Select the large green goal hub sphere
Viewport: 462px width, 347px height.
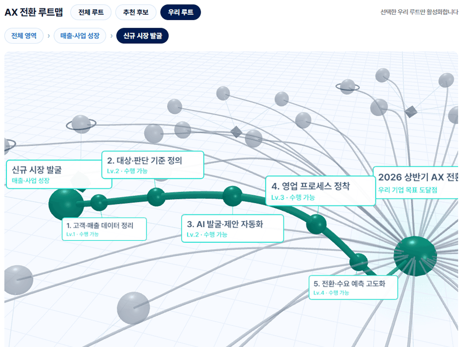[x=415, y=256]
